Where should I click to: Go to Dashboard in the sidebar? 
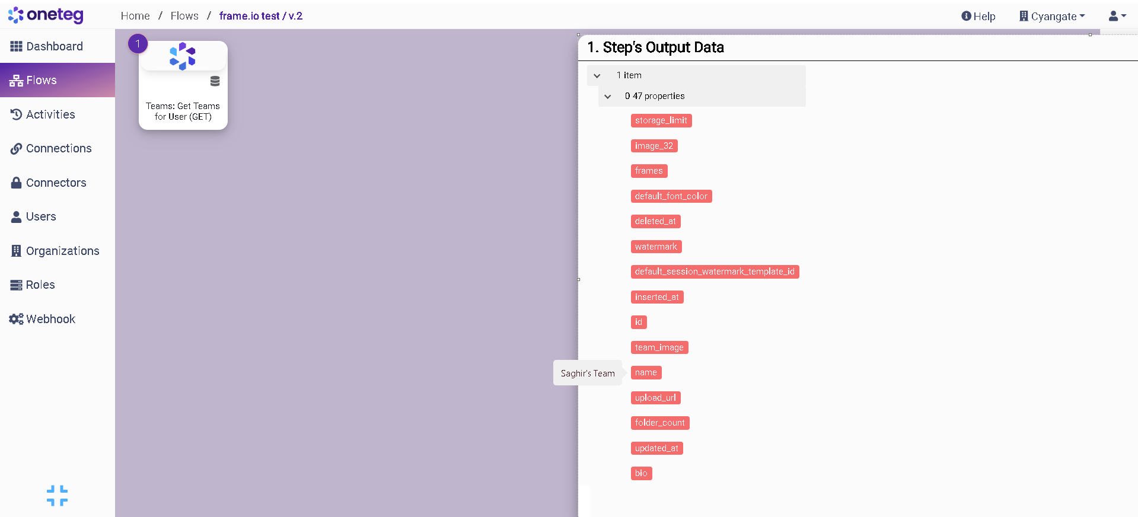click(54, 46)
